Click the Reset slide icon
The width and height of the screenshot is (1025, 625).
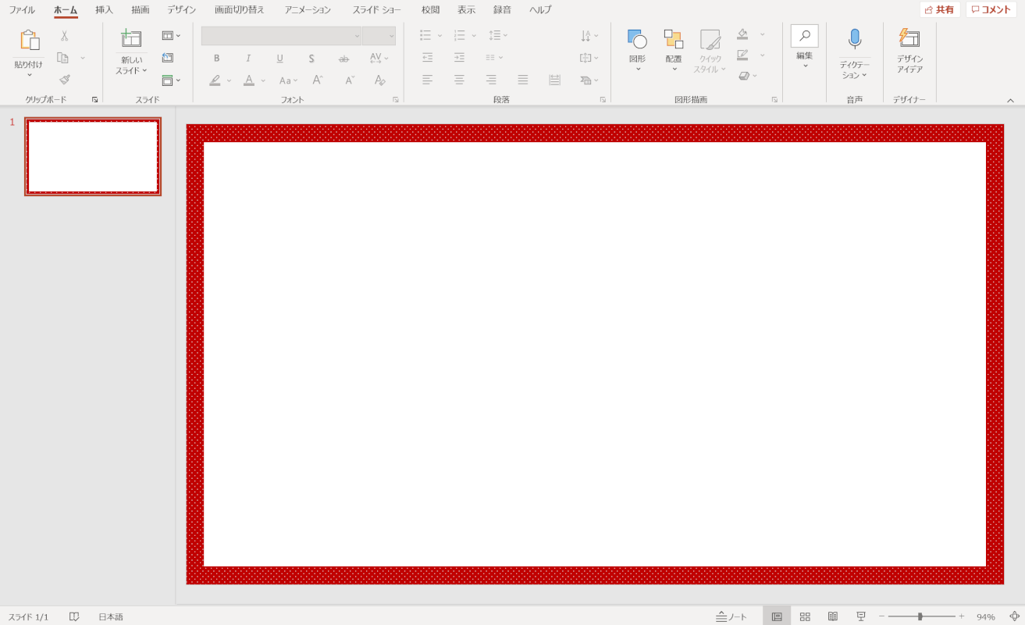168,58
